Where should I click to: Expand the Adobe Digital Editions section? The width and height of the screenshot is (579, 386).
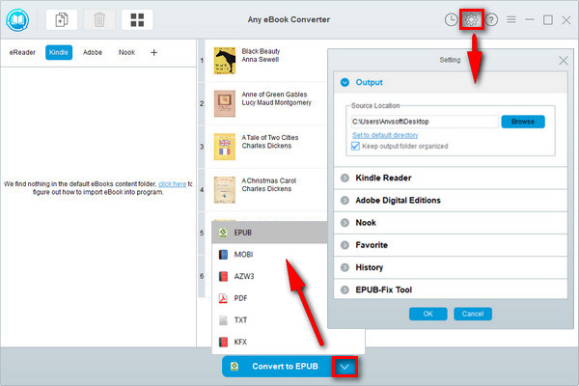point(398,200)
